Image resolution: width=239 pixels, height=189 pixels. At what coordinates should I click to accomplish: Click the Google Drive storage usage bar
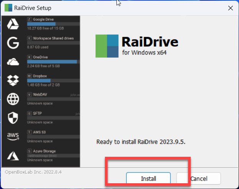(53, 24)
